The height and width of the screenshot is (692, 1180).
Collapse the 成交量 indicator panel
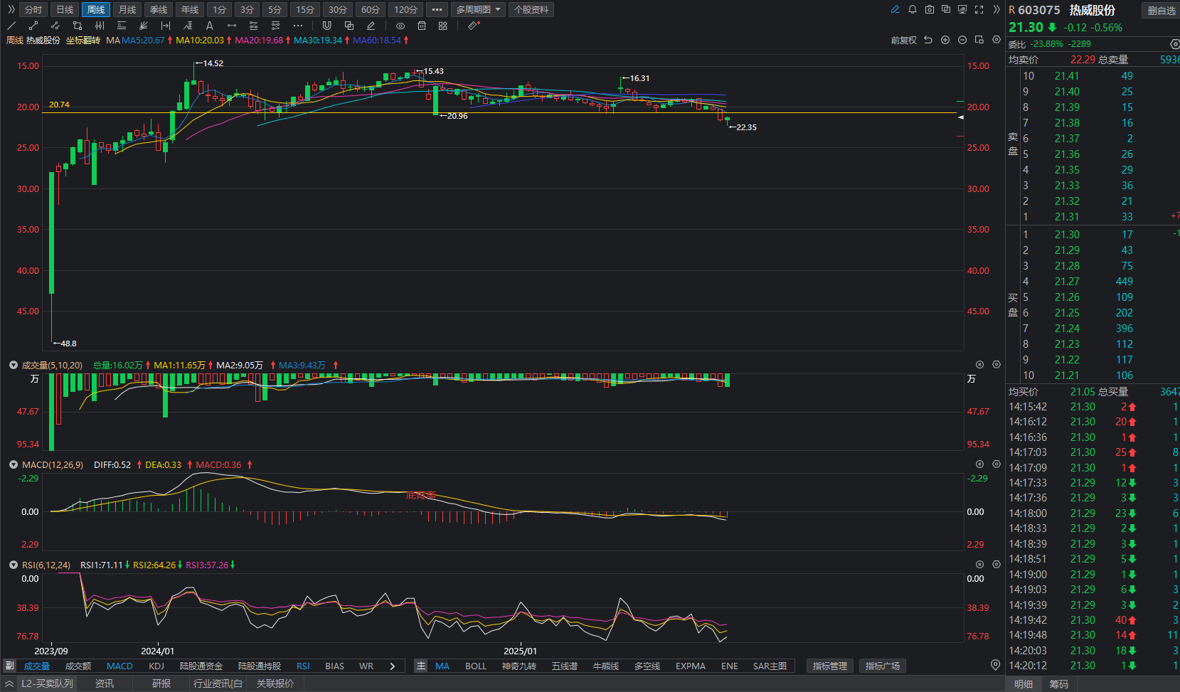(x=13, y=365)
